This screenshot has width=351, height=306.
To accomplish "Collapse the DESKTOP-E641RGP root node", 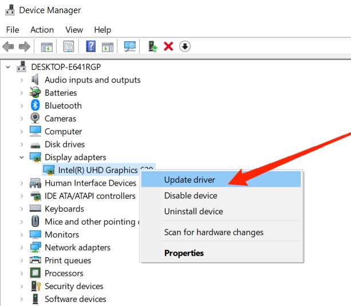I will [x=8, y=67].
